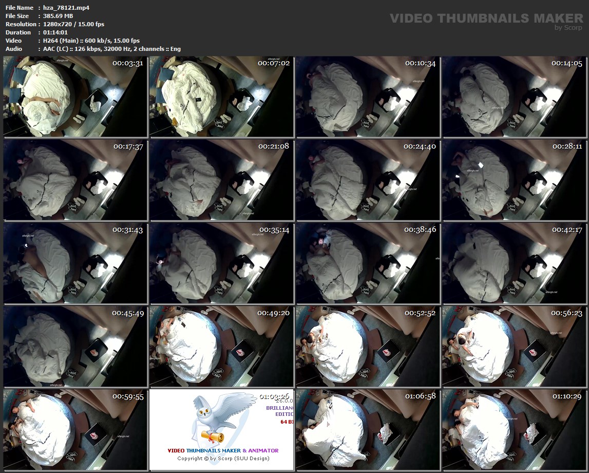
Task: Click the frame labeled 00:14:05
Action: pos(514,97)
